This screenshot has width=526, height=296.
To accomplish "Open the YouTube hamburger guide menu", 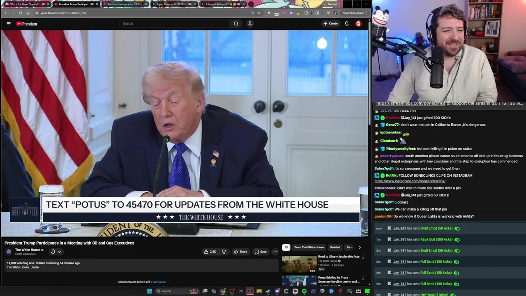I will coord(8,24).
